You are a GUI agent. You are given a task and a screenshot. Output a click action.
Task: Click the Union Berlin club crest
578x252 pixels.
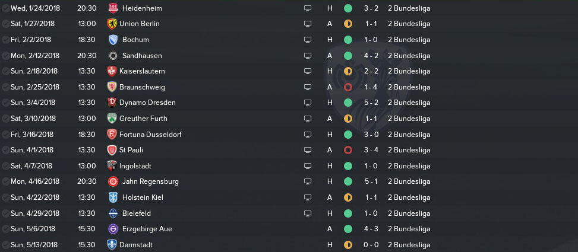(112, 24)
